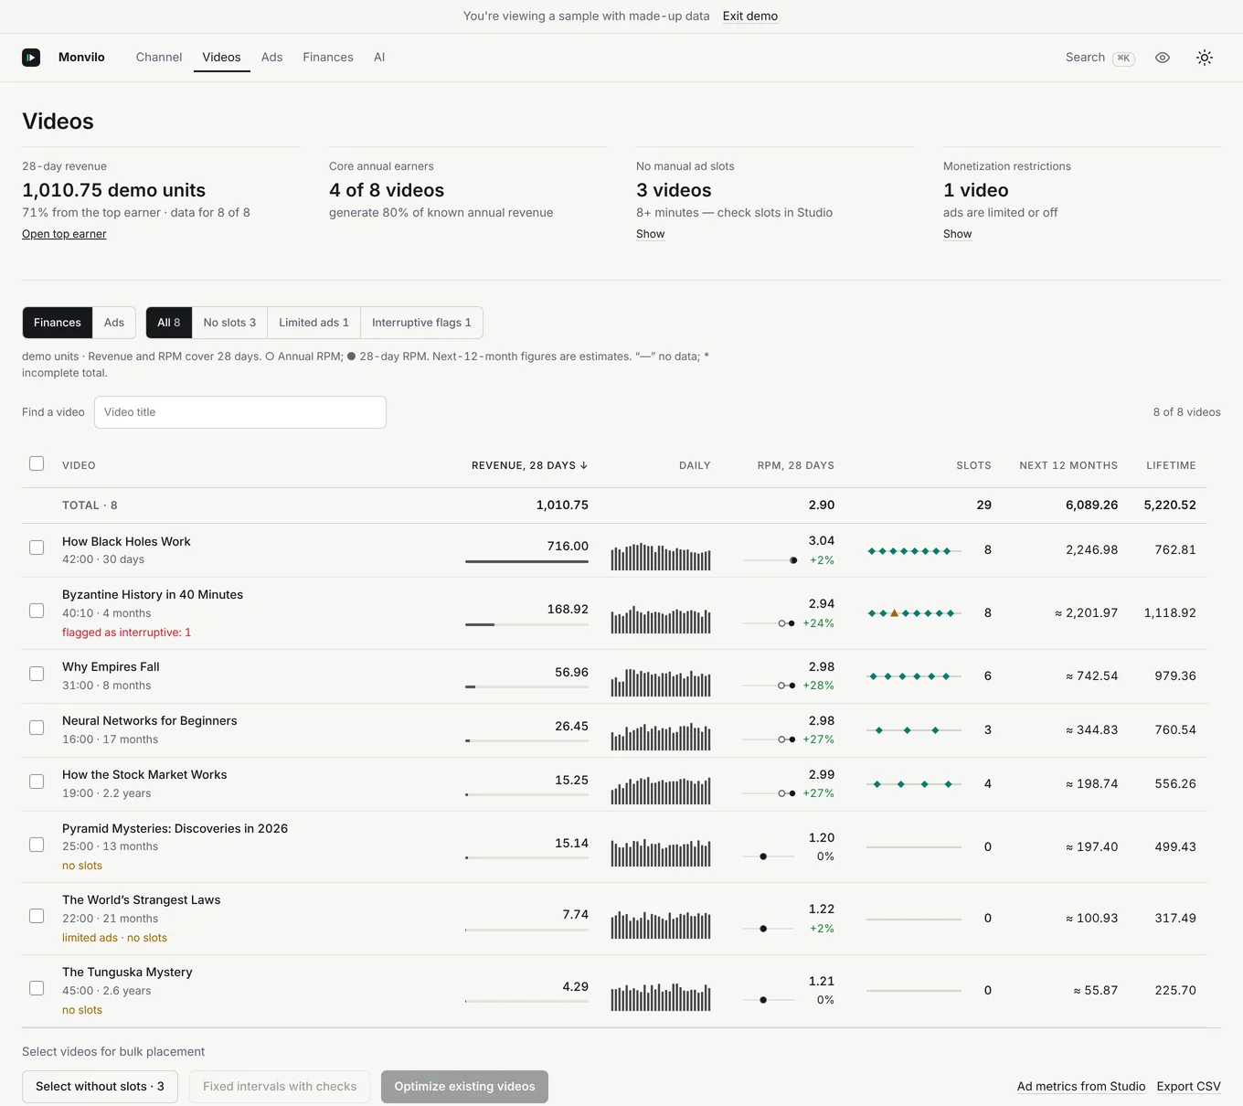Filter by Interruptive flags 1
This screenshot has width=1243, height=1106.
421,323
